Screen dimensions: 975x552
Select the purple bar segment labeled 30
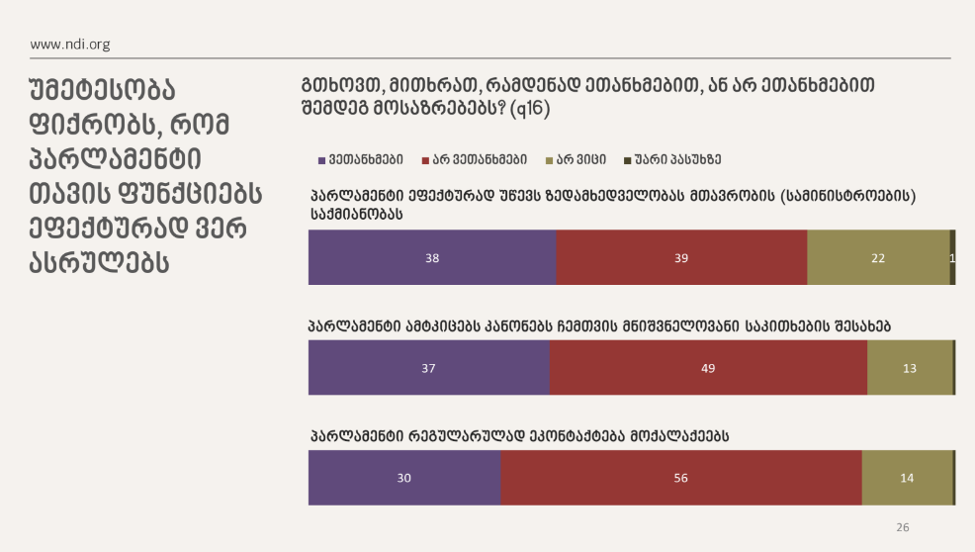404,478
